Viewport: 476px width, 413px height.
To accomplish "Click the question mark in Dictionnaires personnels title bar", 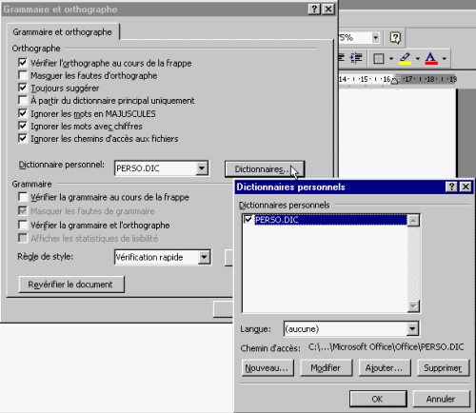I will (x=451, y=187).
